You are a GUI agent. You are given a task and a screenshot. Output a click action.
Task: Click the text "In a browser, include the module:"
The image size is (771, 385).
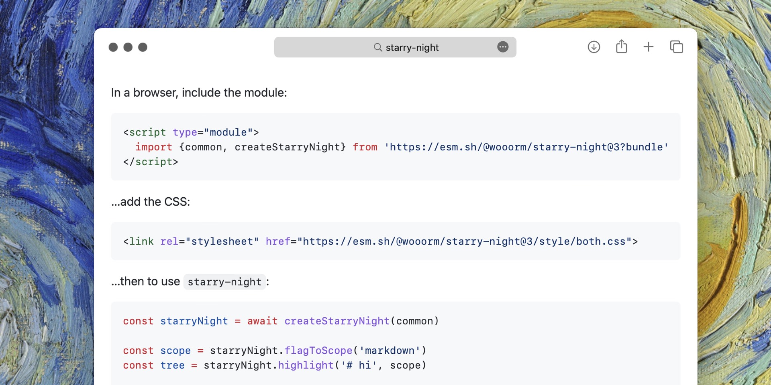(199, 93)
